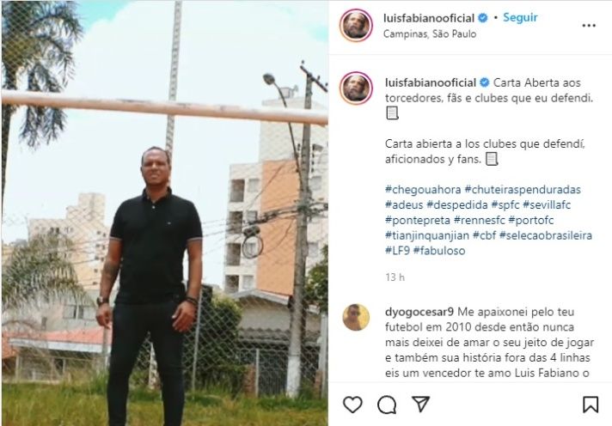Image resolution: width=612 pixels, height=426 pixels.
Task: Click the 13 h post timestamp
Action: tap(395, 277)
